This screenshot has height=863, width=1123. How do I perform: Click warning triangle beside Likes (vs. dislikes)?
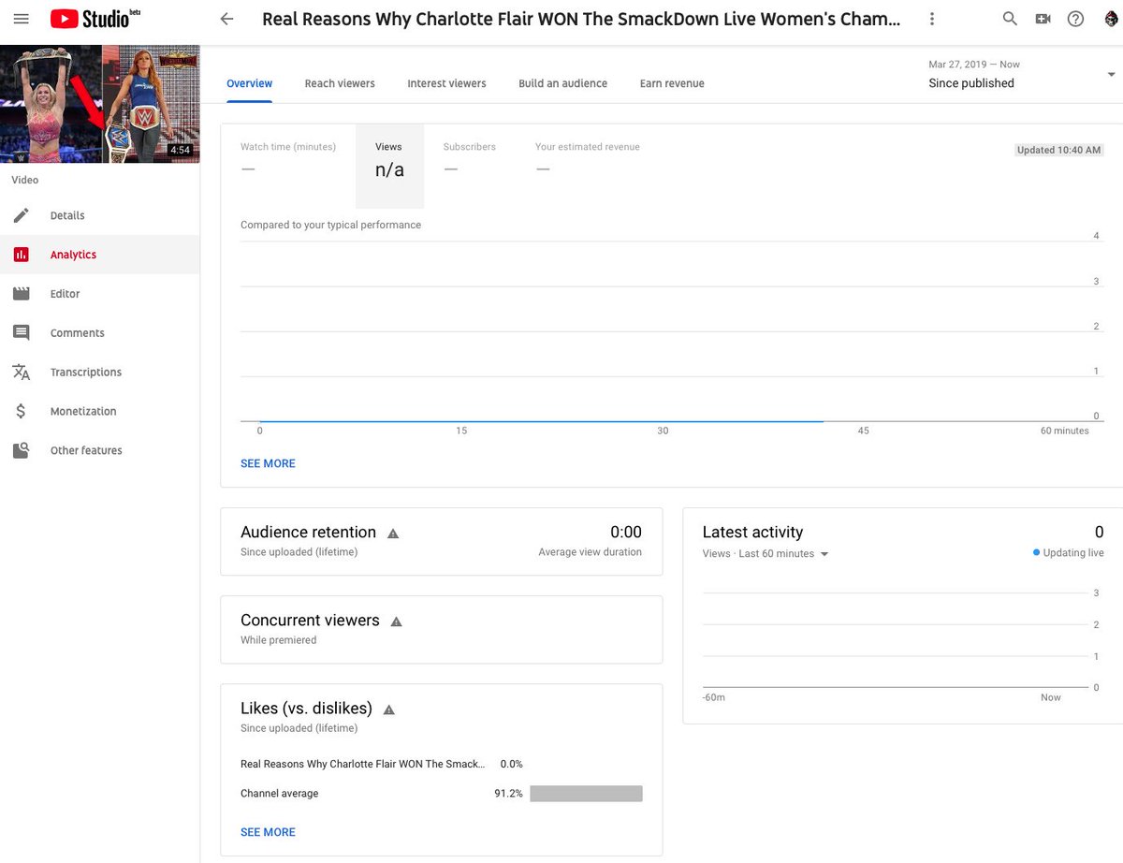tap(389, 709)
